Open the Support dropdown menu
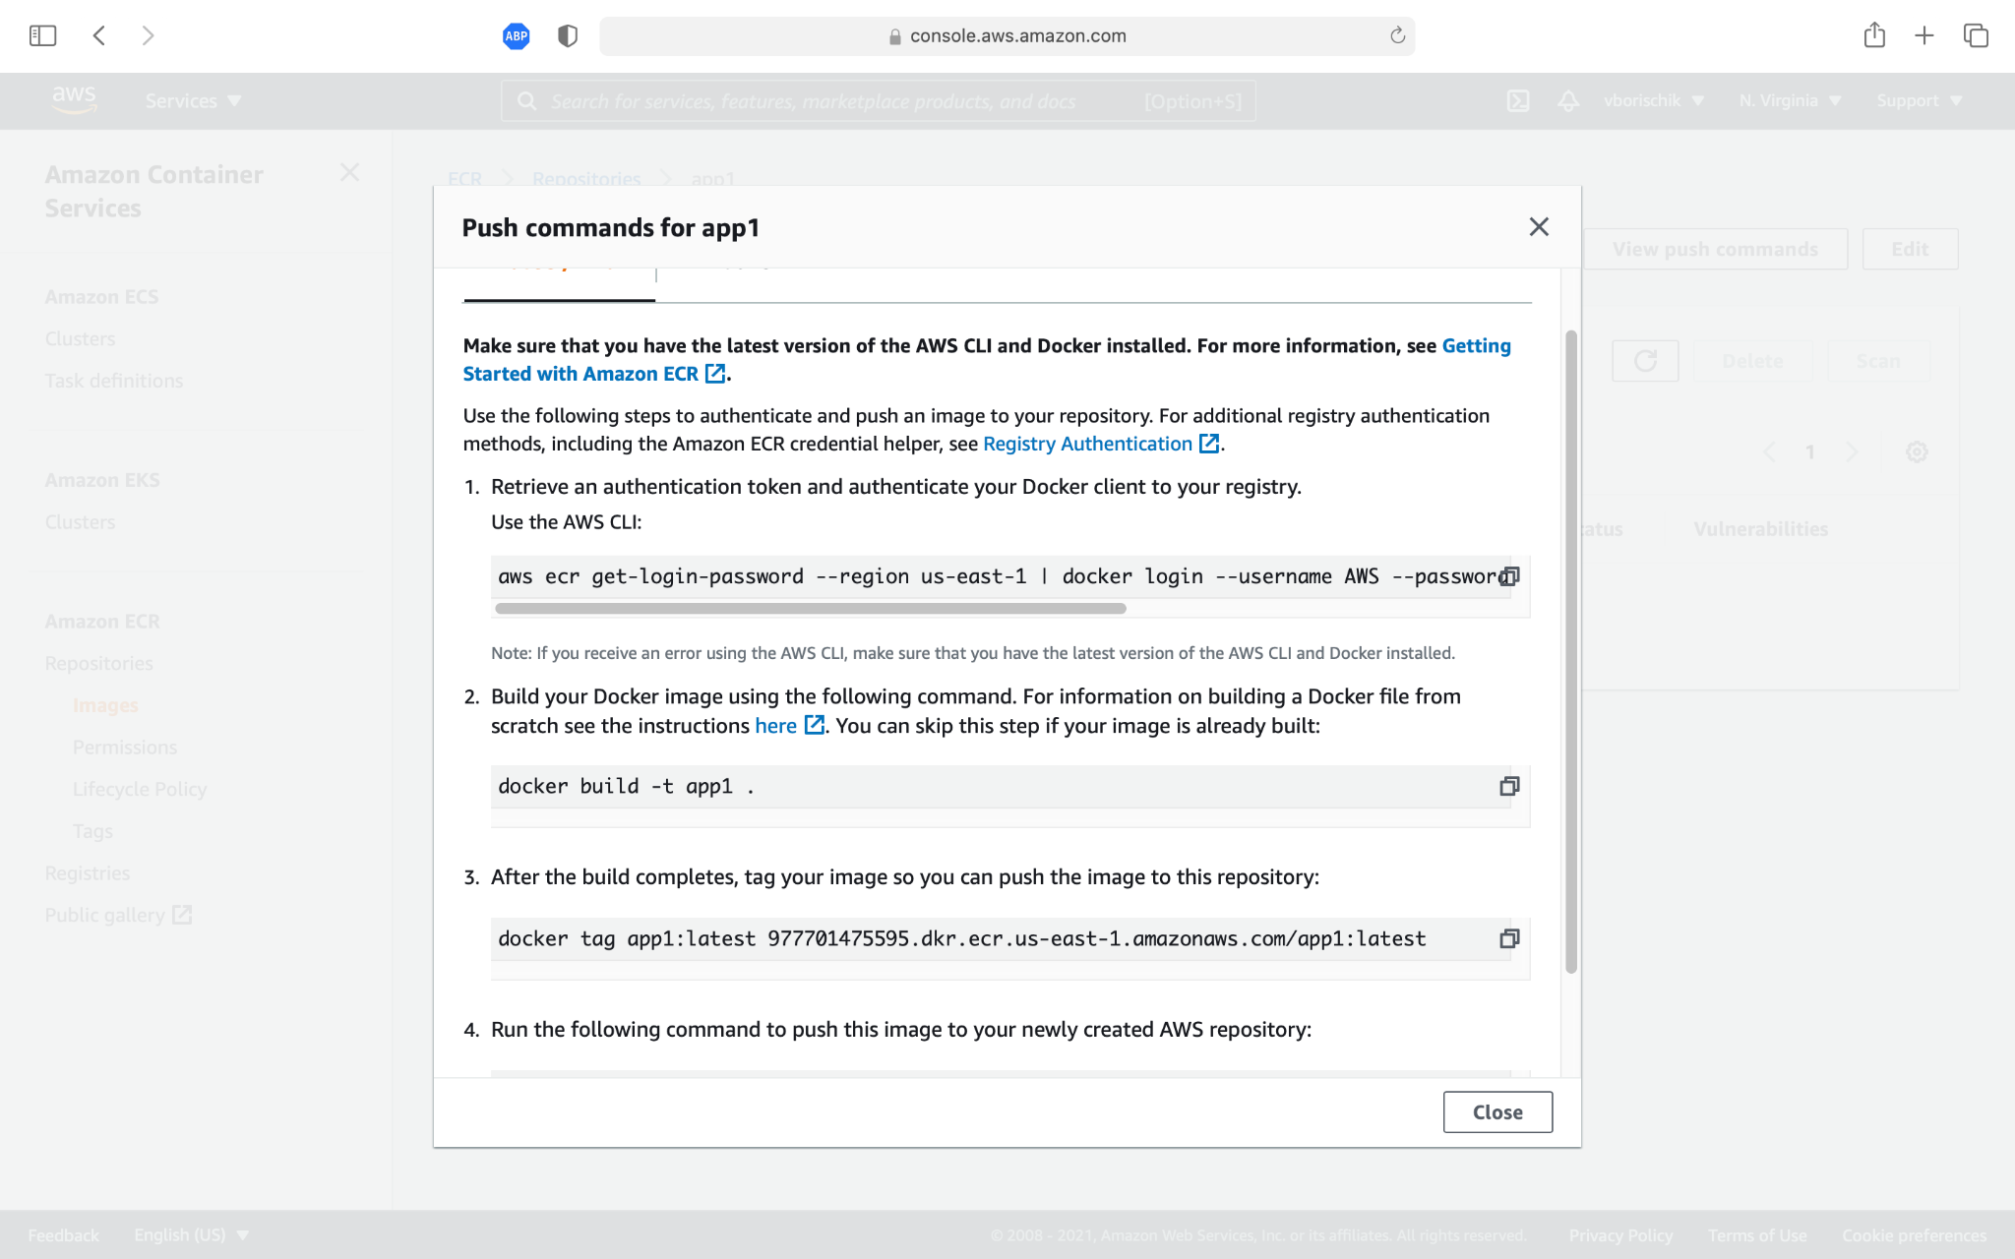This screenshot has height=1259, width=2015. coord(1919,101)
